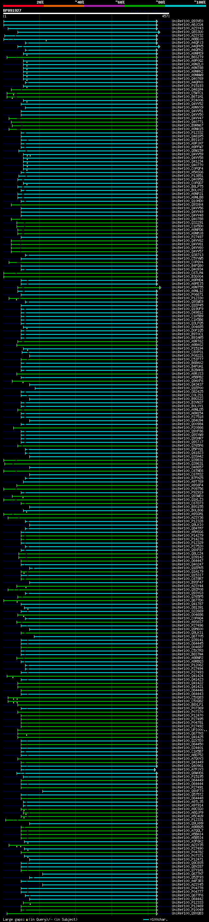The height and width of the screenshot is (922, 209).
Task: Click the entry UniRef100_P12332
Action: click(187, 133)
